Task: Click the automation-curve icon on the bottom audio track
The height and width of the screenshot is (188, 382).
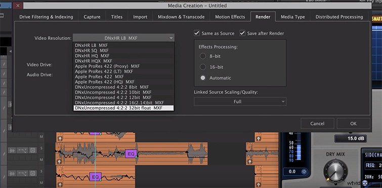Action: (22, 173)
